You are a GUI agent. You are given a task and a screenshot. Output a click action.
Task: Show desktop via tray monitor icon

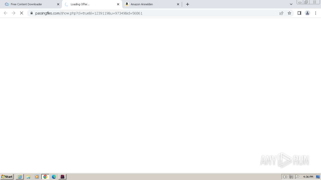(x=318, y=177)
